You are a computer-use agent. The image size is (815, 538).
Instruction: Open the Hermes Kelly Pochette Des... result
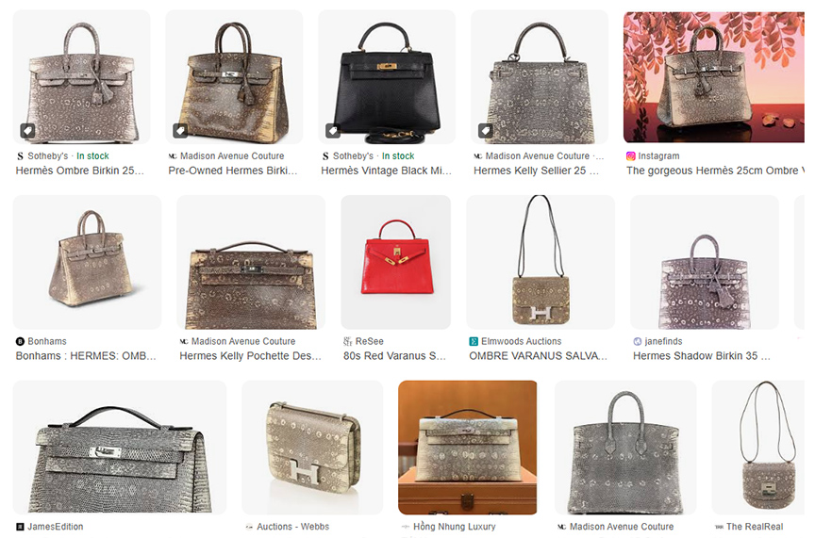(250, 356)
